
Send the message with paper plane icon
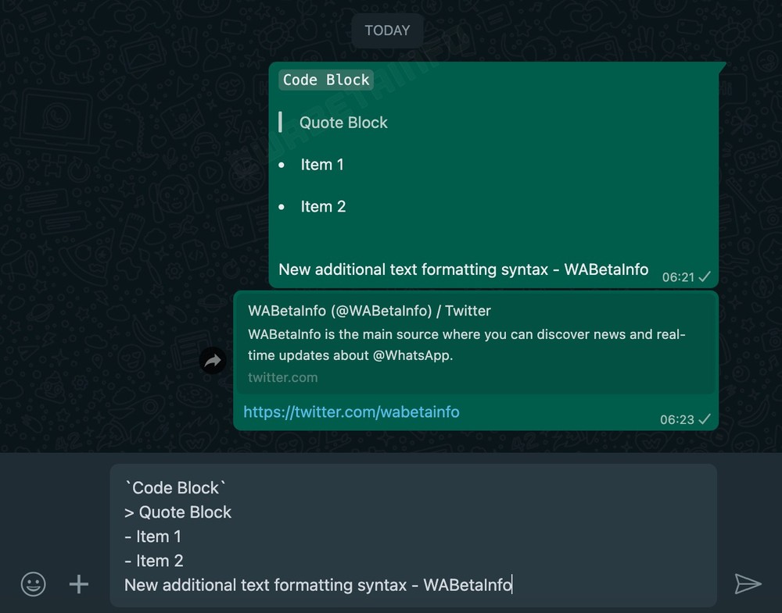(x=748, y=583)
